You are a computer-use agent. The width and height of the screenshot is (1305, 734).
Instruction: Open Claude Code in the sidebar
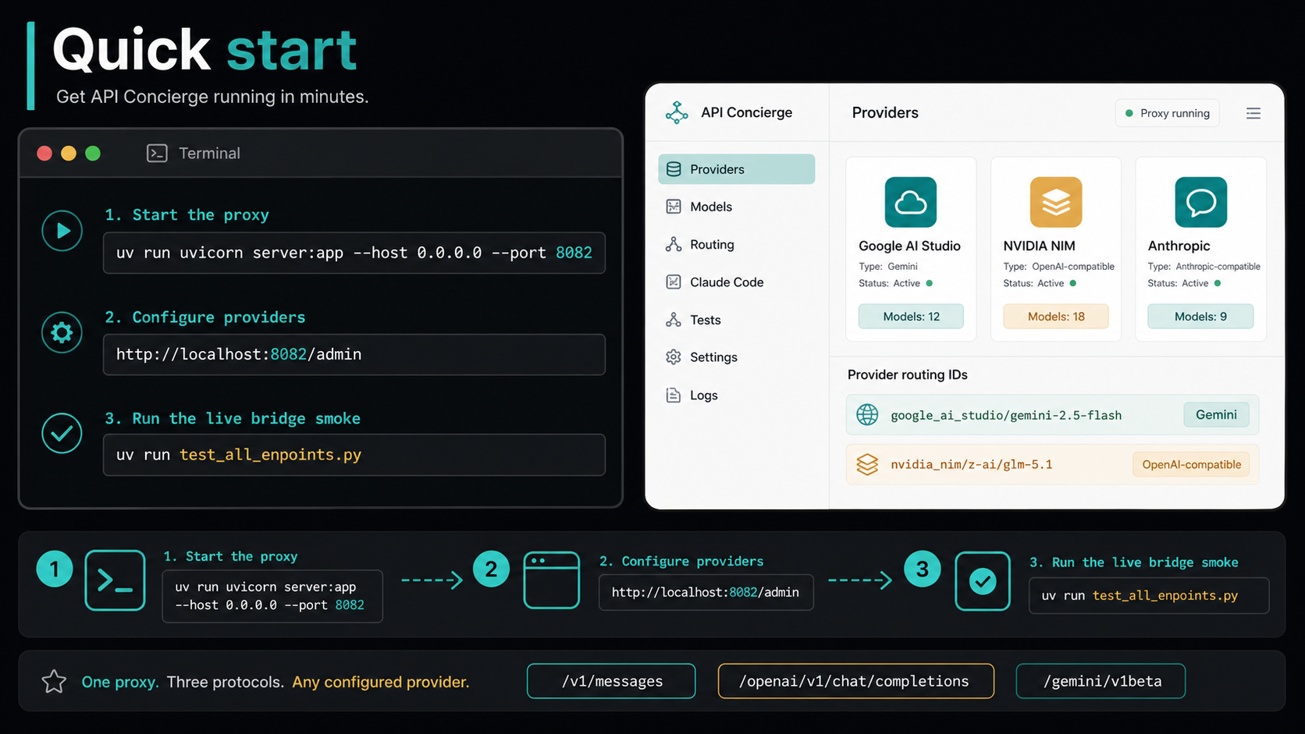[x=737, y=282]
